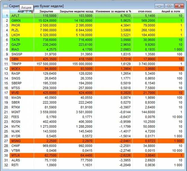This screenshot has height=171, width=187.
Task: Click the Акций в лоте column header
Action: pos(171,11)
